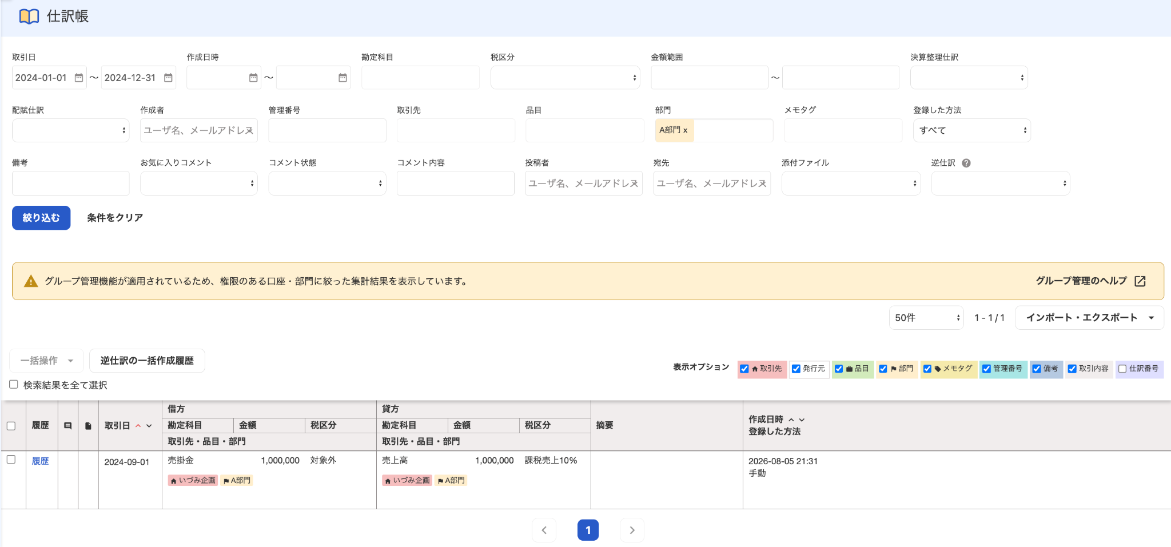Open the 配賦仕訳 dropdown
1171x547 pixels.
pyautogui.click(x=70, y=130)
